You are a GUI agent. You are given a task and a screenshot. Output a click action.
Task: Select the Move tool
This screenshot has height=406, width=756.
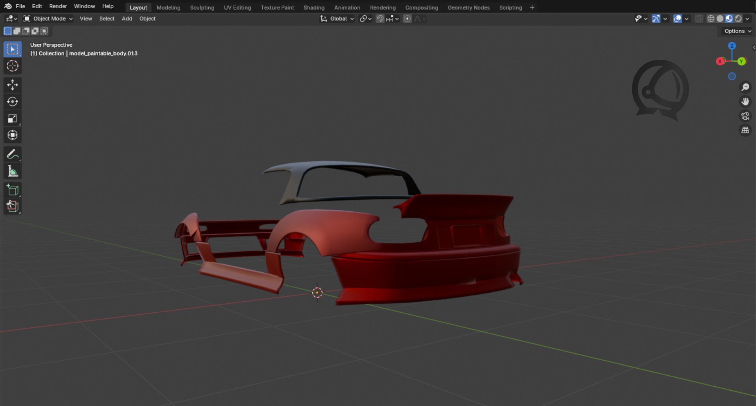(13, 85)
